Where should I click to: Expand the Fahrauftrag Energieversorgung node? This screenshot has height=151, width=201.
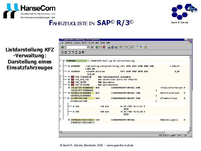pos(69,66)
